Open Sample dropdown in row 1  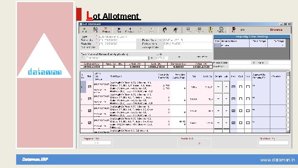point(218,87)
